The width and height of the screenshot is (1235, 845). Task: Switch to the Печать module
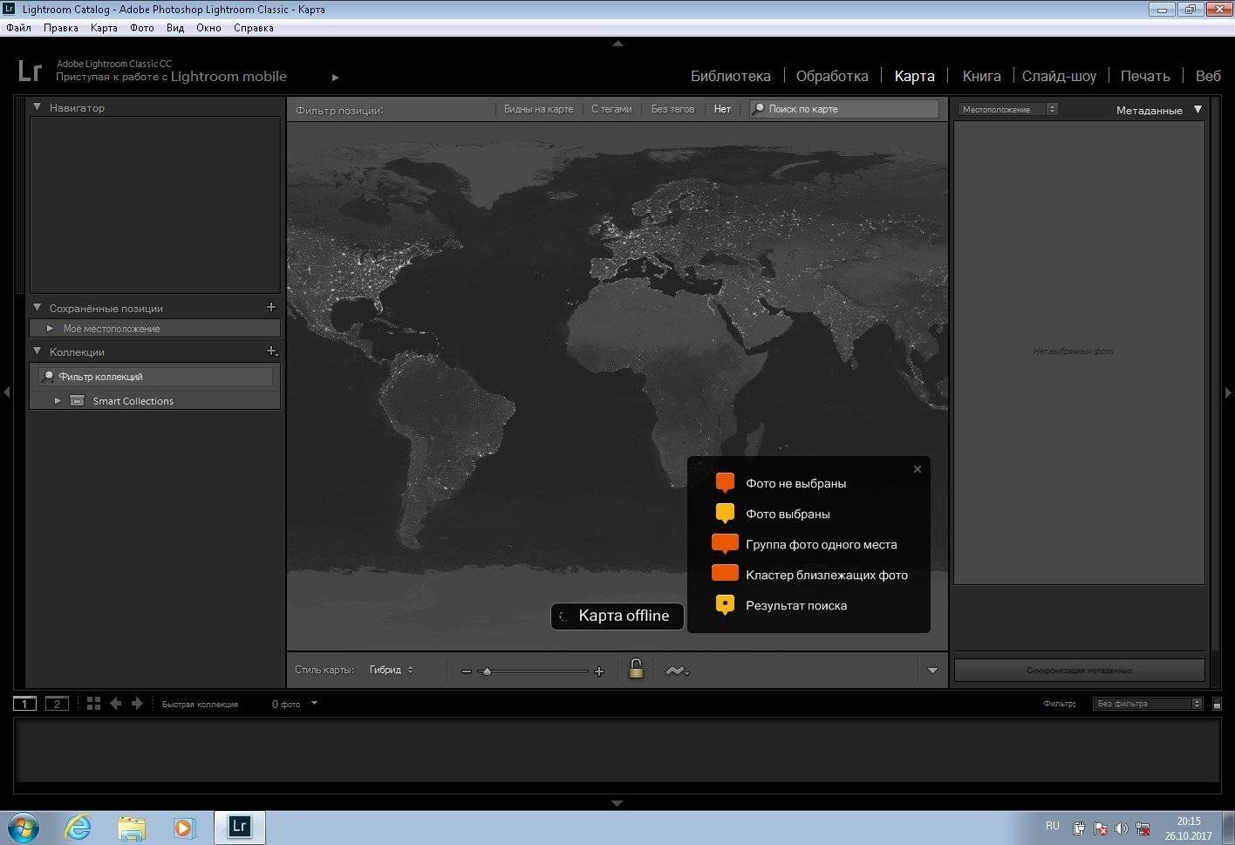[x=1145, y=76]
